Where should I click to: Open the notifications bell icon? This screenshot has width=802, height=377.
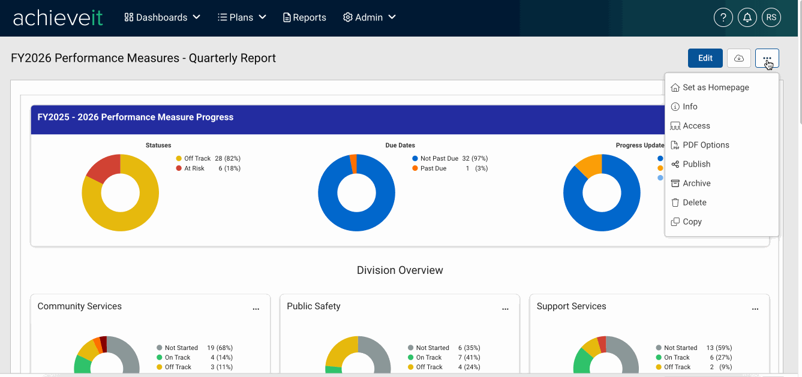coord(747,17)
